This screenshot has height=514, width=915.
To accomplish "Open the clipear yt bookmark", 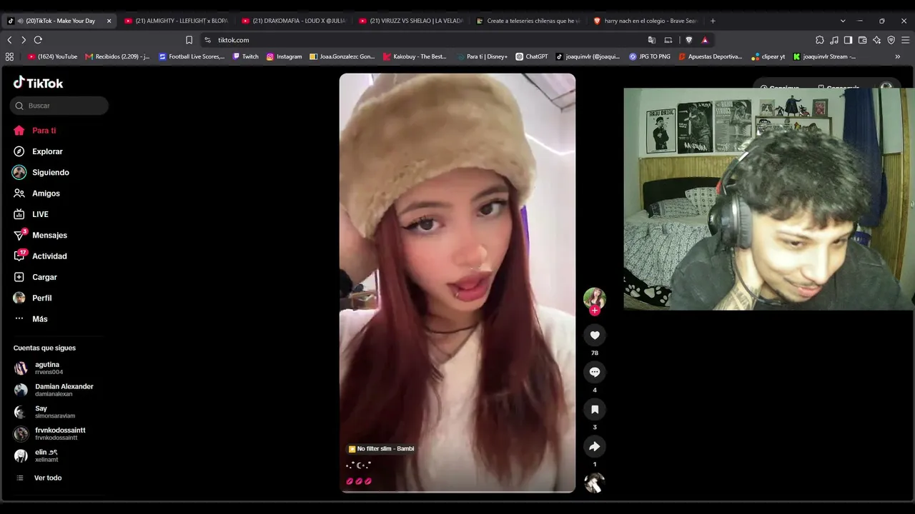I will tap(768, 56).
